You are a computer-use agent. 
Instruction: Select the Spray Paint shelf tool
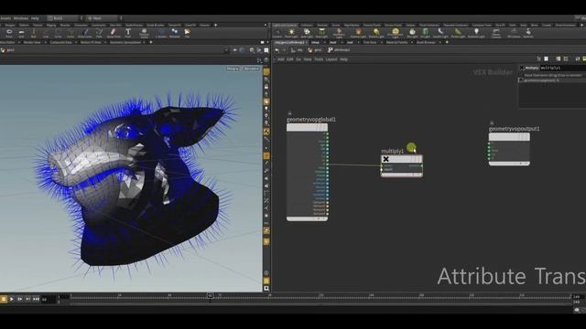tap(114, 34)
